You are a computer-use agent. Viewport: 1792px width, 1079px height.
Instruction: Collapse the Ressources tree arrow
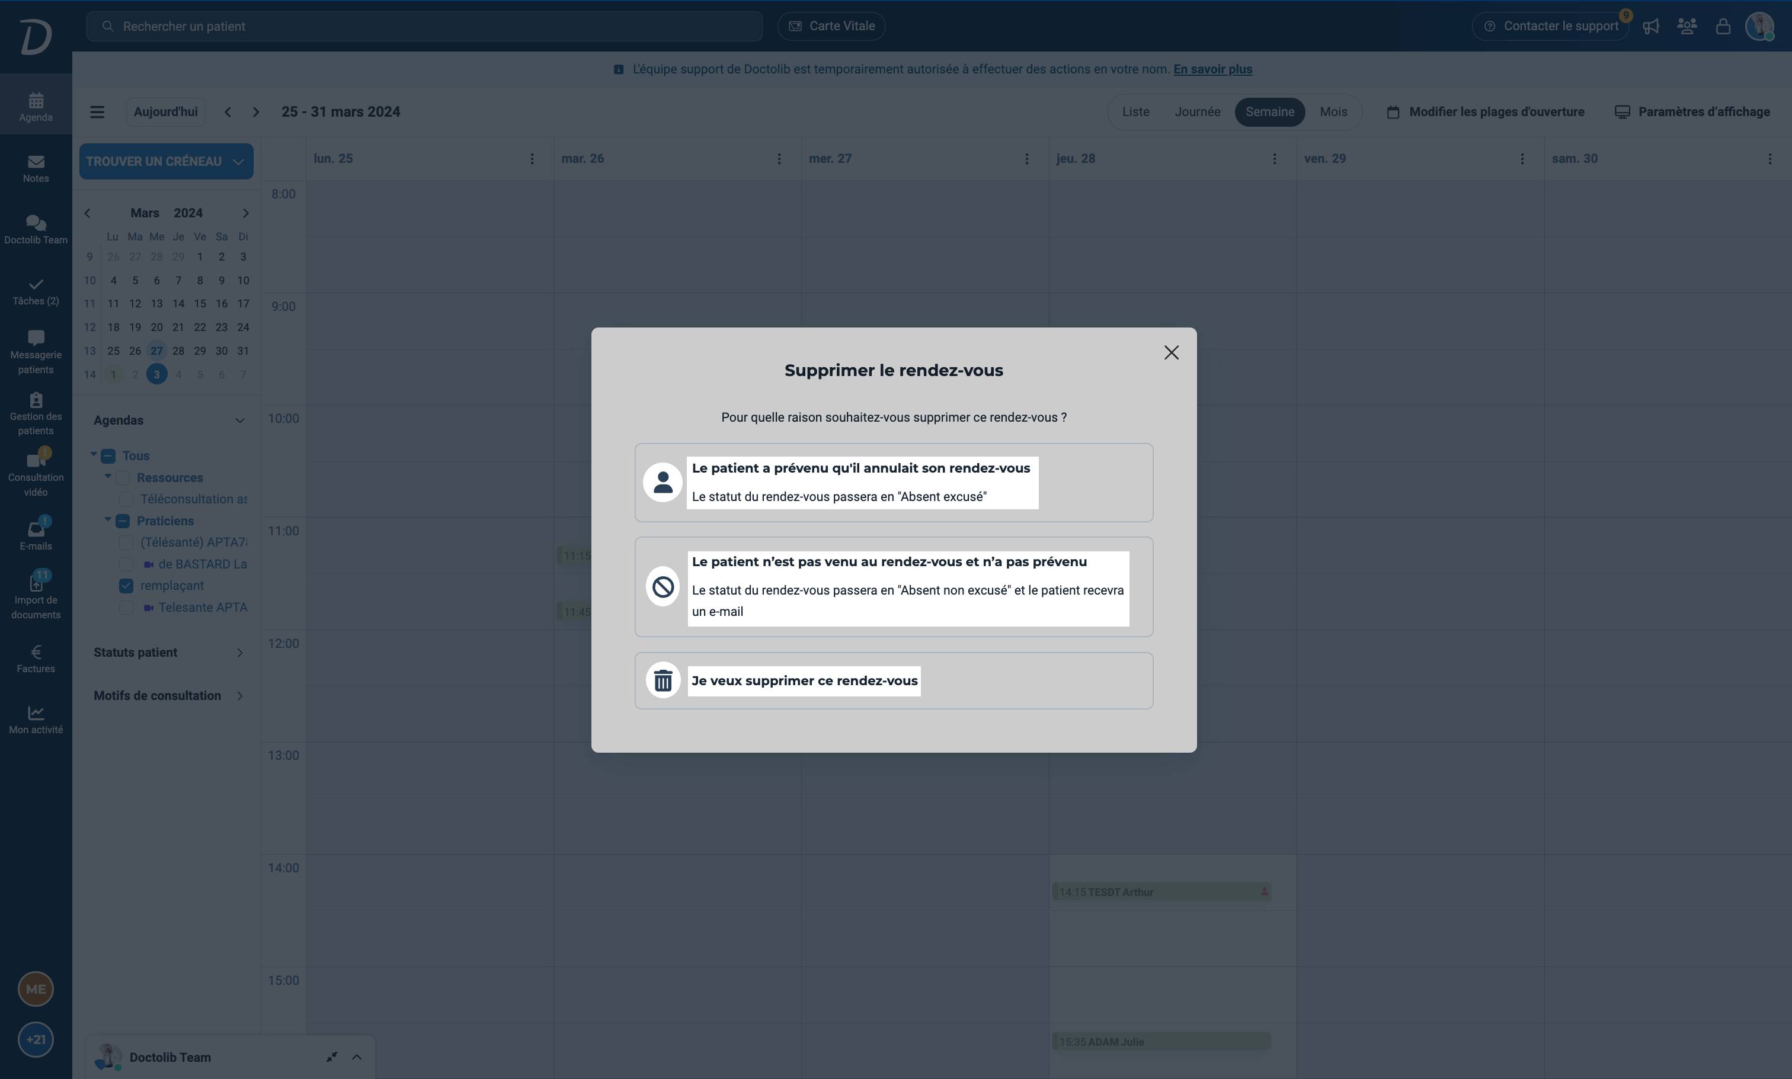[x=108, y=477]
